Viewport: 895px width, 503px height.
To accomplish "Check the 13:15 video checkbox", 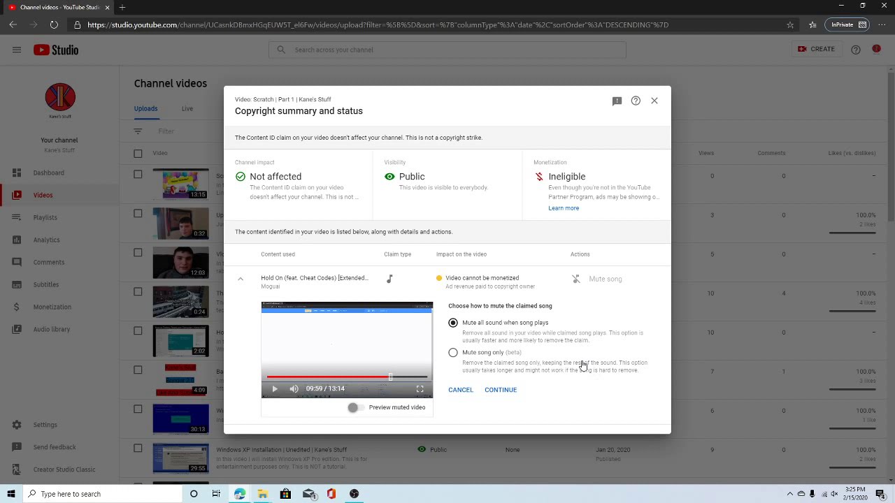I will [138, 175].
